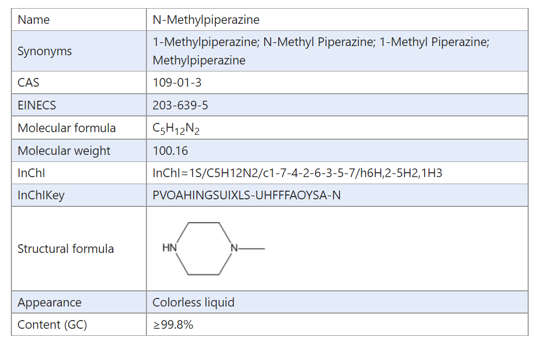
Task: Click the EINECS number 203-639-5
Action: point(181,106)
